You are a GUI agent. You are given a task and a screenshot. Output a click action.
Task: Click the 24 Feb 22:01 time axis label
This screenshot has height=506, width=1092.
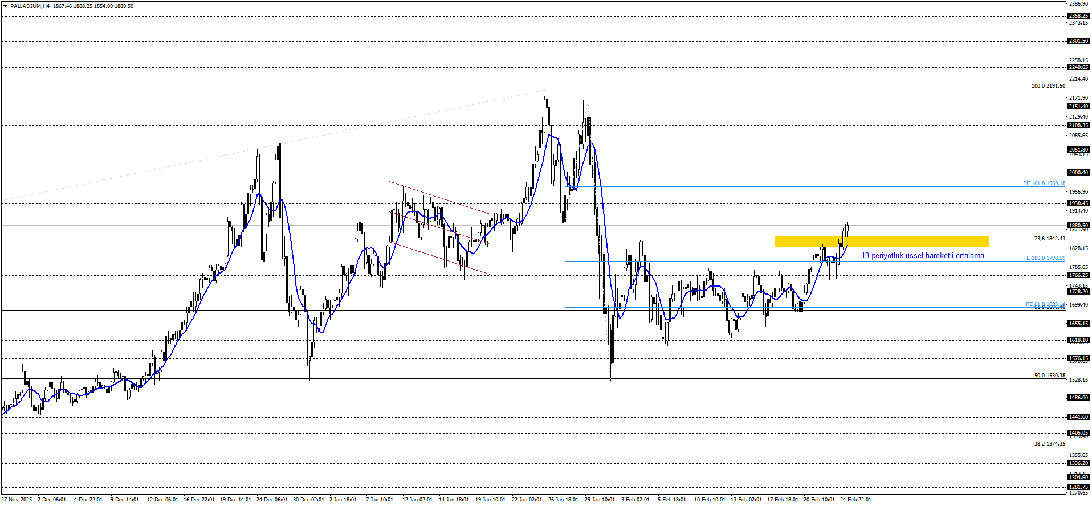[855, 500]
